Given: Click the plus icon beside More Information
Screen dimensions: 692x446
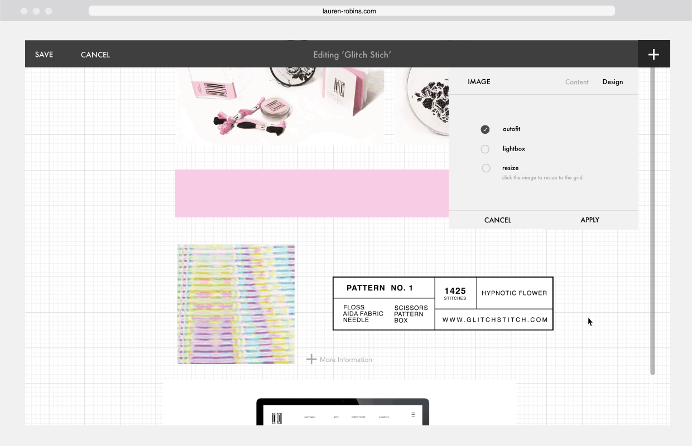Looking at the screenshot, I should click(x=311, y=359).
